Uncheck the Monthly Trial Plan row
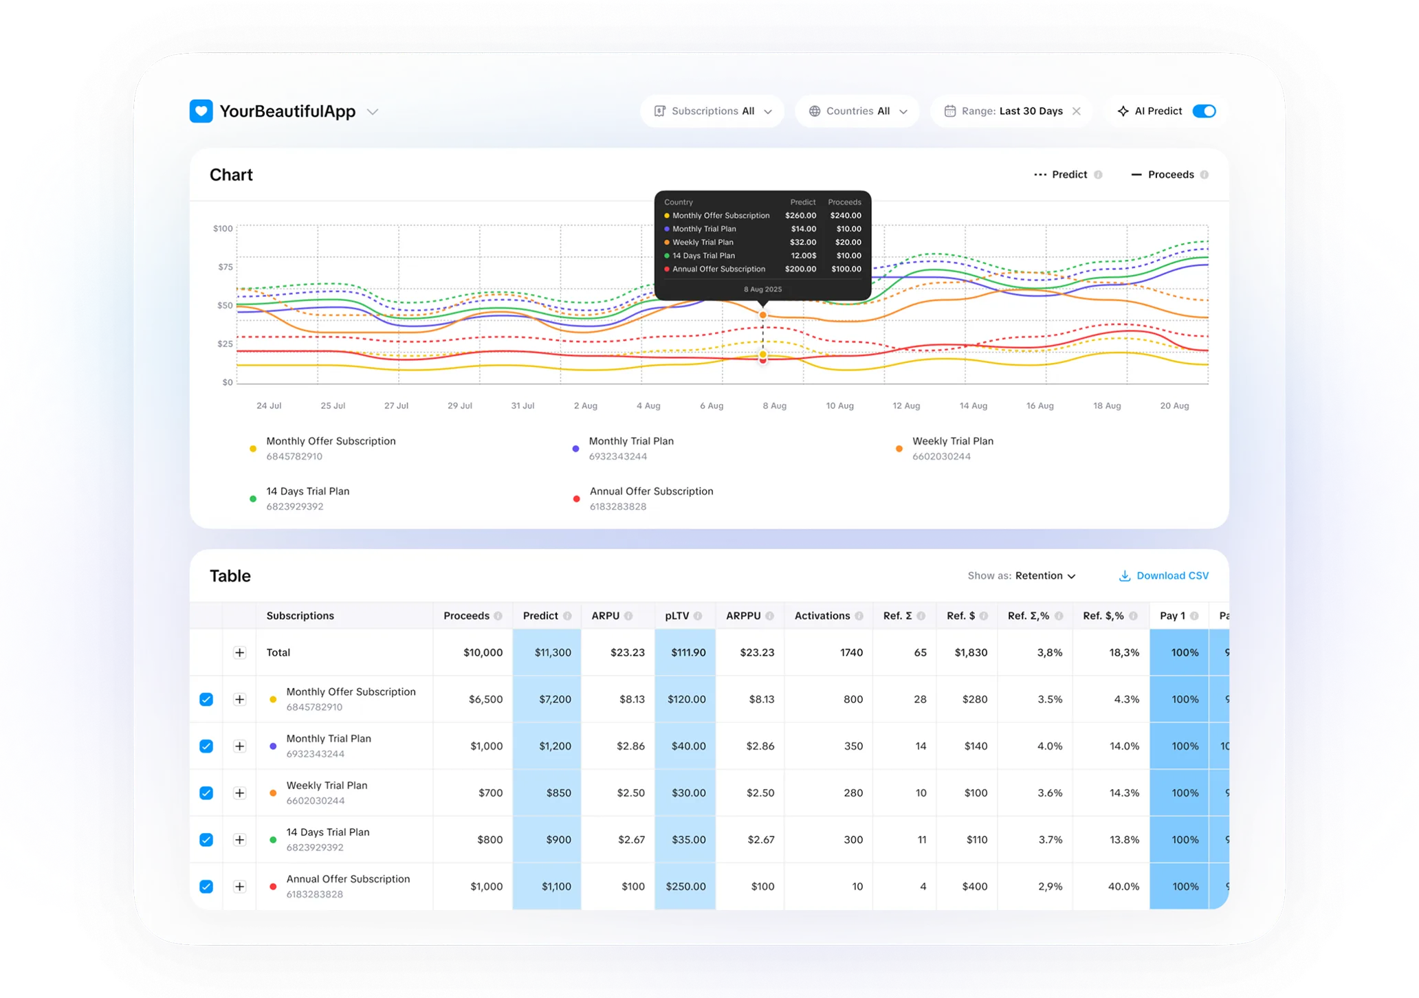Viewport: 1419px width, 998px height. (206, 746)
